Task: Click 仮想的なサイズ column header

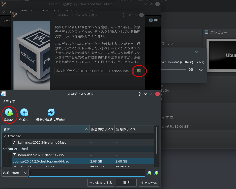Action: point(102,129)
